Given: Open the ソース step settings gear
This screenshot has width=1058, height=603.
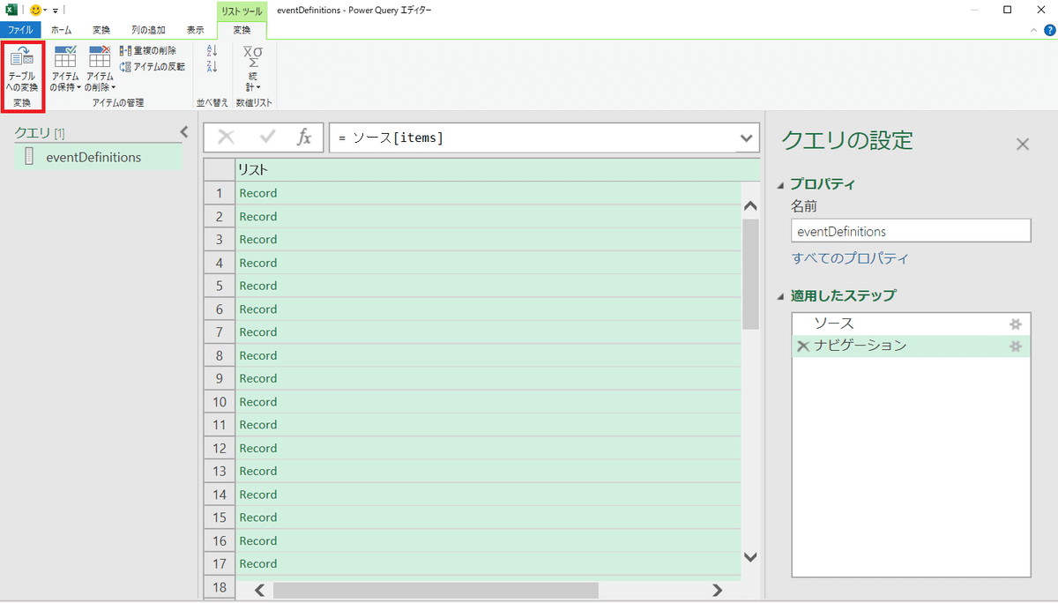Looking at the screenshot, I should click(1016, 324).
